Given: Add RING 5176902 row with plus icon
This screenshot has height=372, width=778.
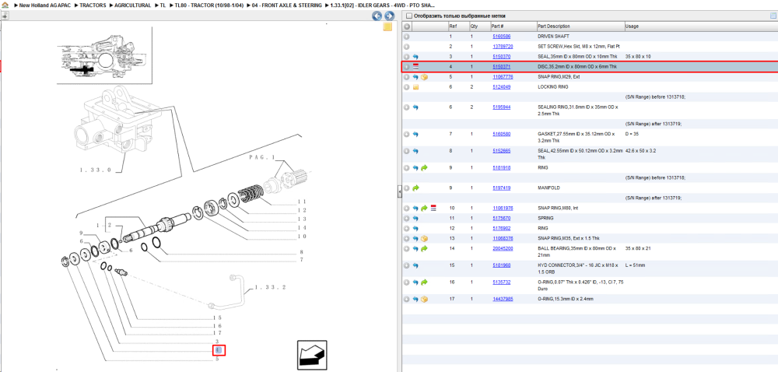Looking at the screenshot, I should [x=406, y=228].
